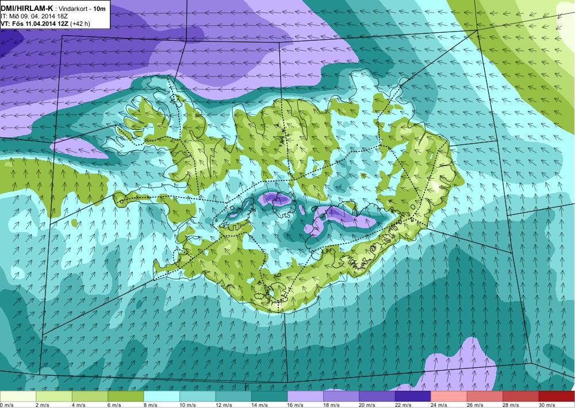Click the violet 20–22 m/s legend swatch
The image size is (575, 408).
[377, 397]
